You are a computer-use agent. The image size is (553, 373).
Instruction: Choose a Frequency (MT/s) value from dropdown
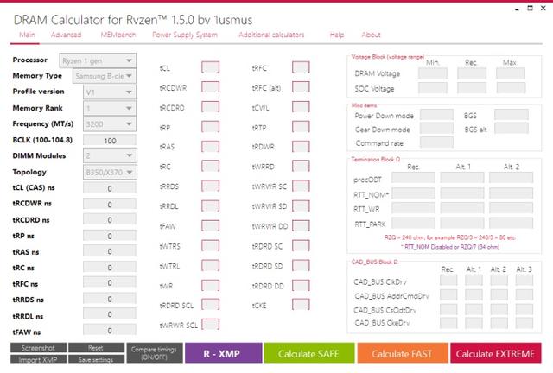click(x=110, y=124)
